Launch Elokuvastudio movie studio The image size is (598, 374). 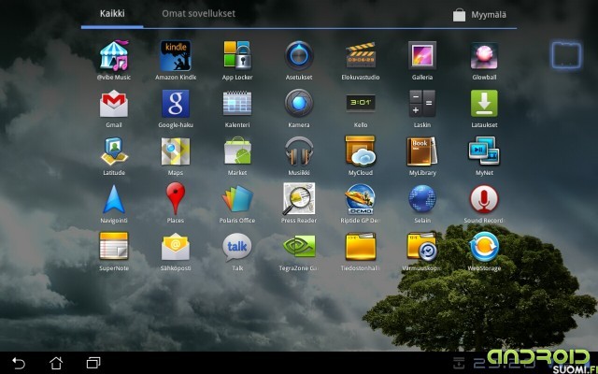(361, 56)
